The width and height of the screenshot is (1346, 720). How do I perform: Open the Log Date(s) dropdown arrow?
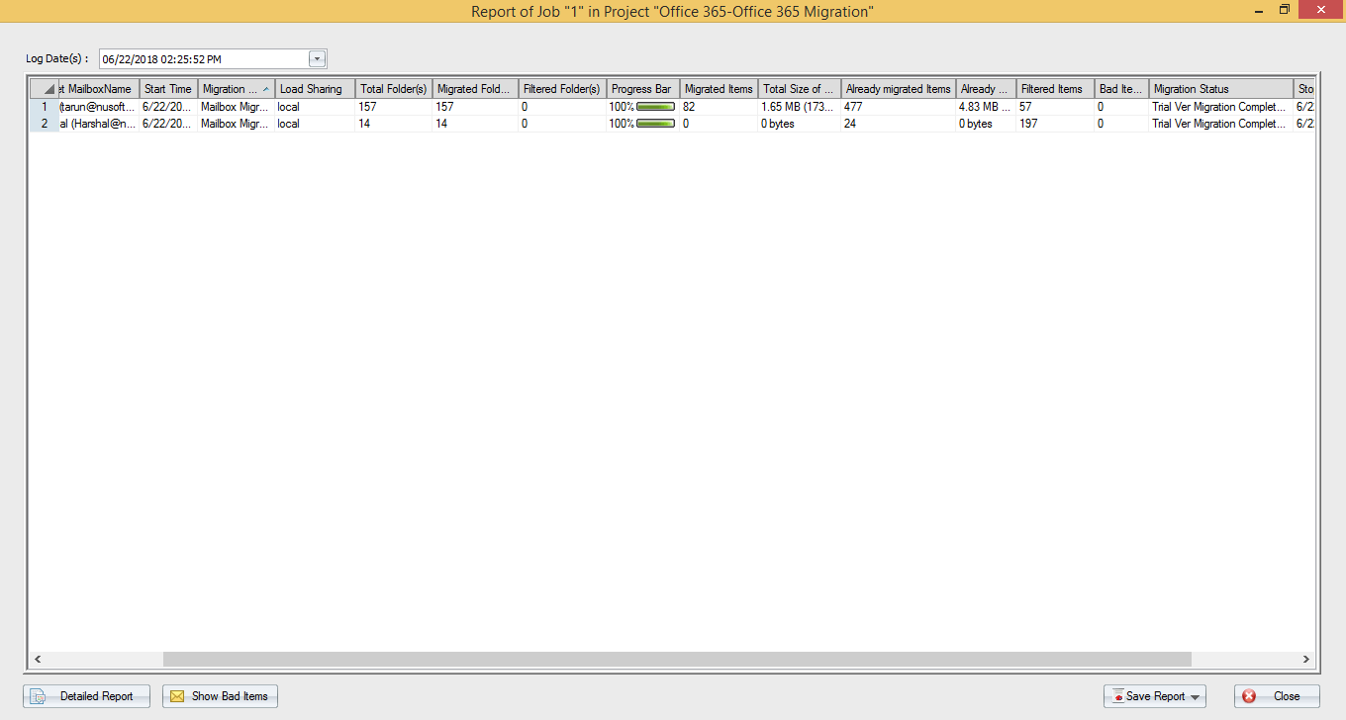pos(317,58)
